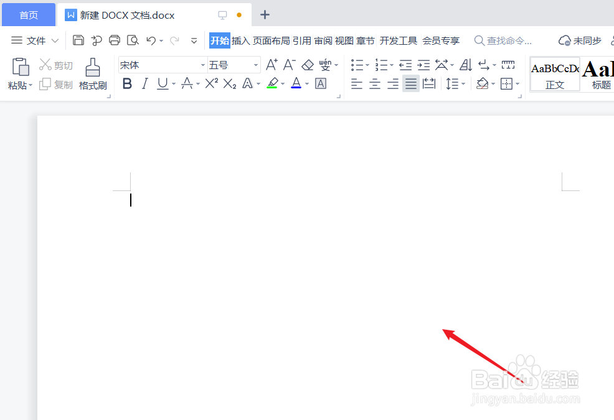The image size is (614, 420).
Task: Increase font size with A+ icon
Action: 272,65
